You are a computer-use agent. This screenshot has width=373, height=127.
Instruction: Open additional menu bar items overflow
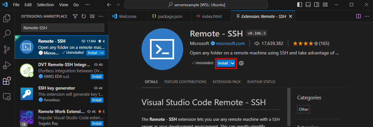click(87, 5)
